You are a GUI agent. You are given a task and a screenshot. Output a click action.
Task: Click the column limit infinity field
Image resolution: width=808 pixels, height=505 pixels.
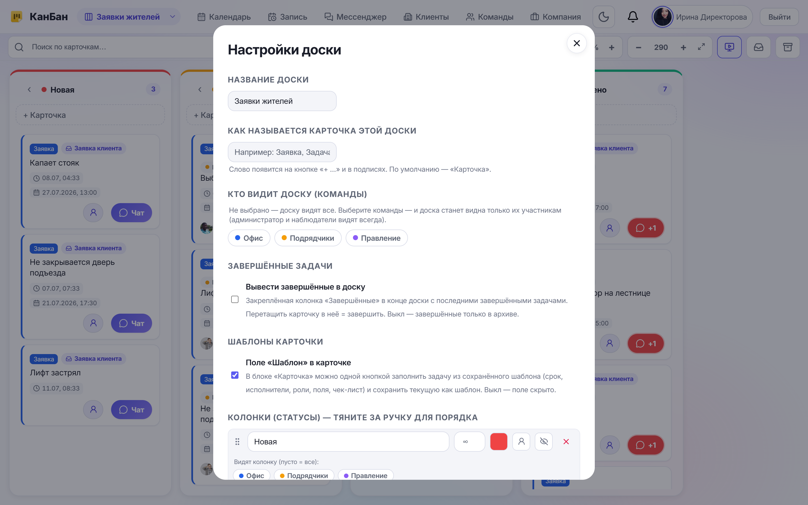tap(469, 442)
